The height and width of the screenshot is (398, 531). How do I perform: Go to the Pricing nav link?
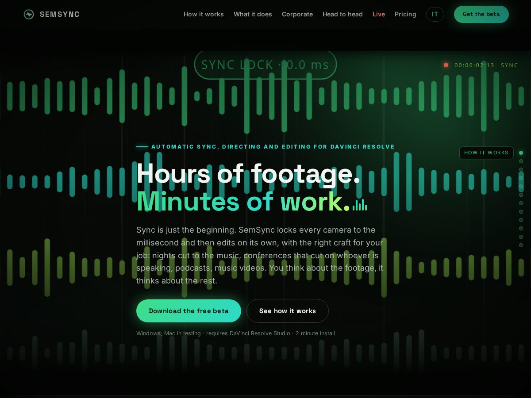pyautogui.click(x=405, y=14)
